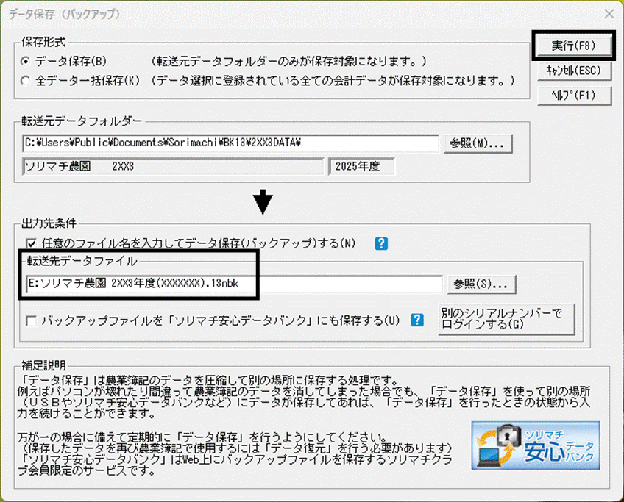Image resolution: width=624 pixels, height=502 pixels.
Task: Select the 全データ一括保存(K) radio option
Action: (25, 81)
